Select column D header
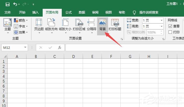Viewport: 184px width, 107px height. coord(73,57)
